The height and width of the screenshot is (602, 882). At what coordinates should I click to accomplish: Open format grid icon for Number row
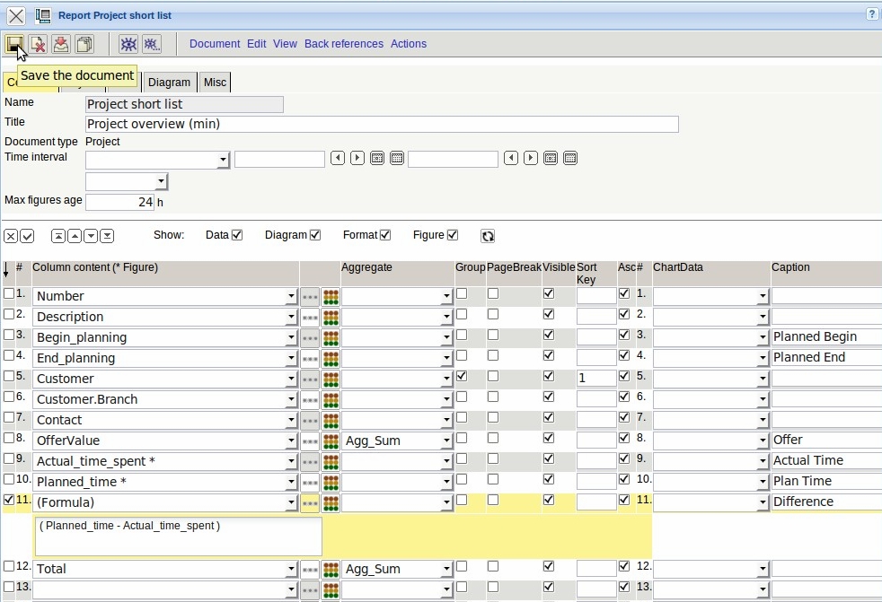pyautogui.click(x=331, y=296)
